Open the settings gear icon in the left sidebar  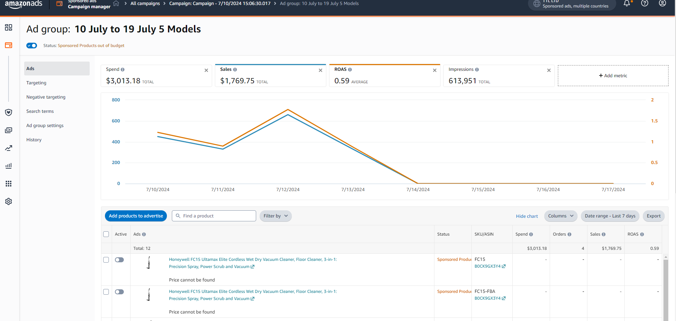click(9, 201)
